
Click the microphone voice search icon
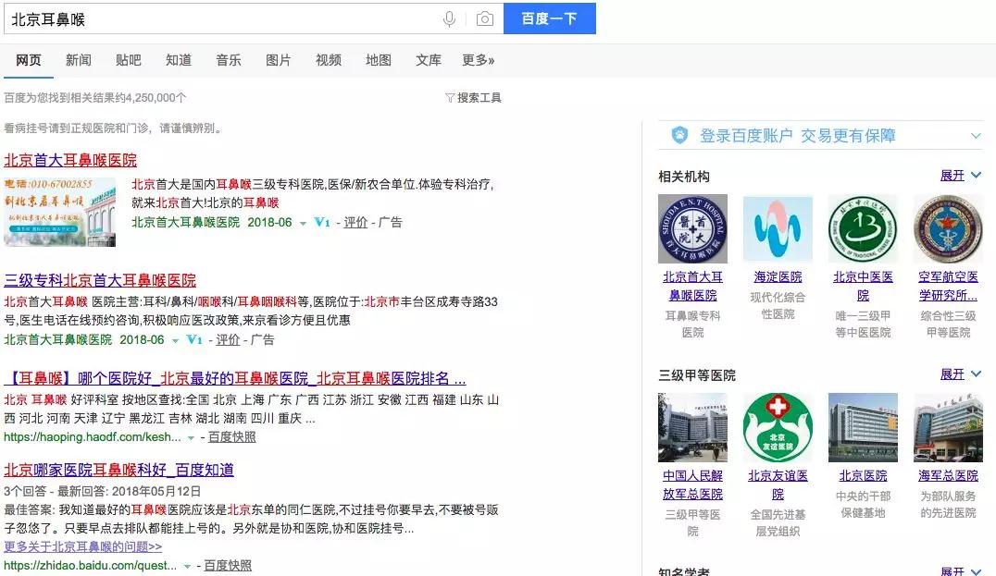pos(449,19)
